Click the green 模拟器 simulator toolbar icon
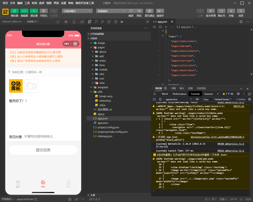The height and width of the screenshot is (202, 253). pyautogui.click(x=15, y=11)
